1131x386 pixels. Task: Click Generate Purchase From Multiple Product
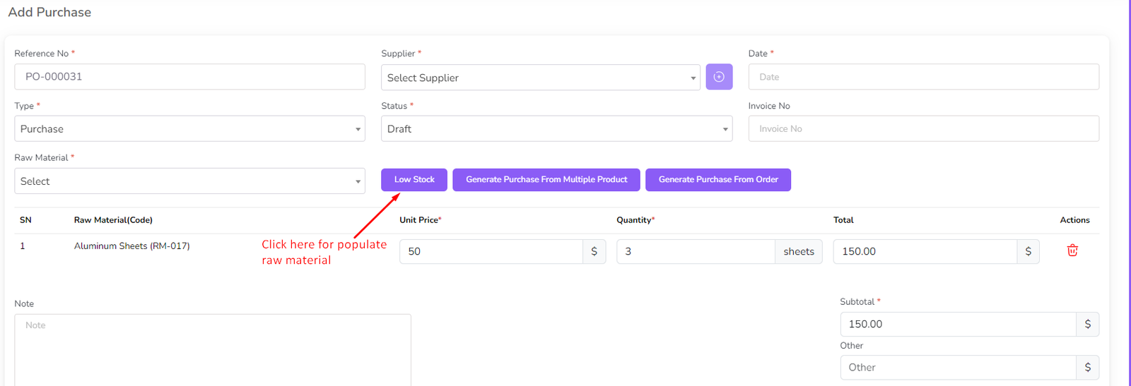[x=546, y=180]
